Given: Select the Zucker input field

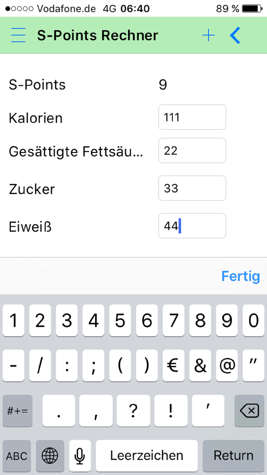Looking at the screenshot, I should pos(192,188).
